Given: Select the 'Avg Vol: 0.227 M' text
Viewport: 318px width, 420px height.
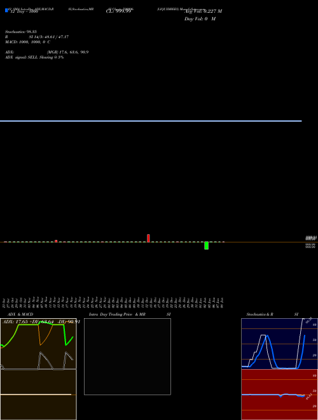Looking at the screenshot, I should click(x=203, y=11).
